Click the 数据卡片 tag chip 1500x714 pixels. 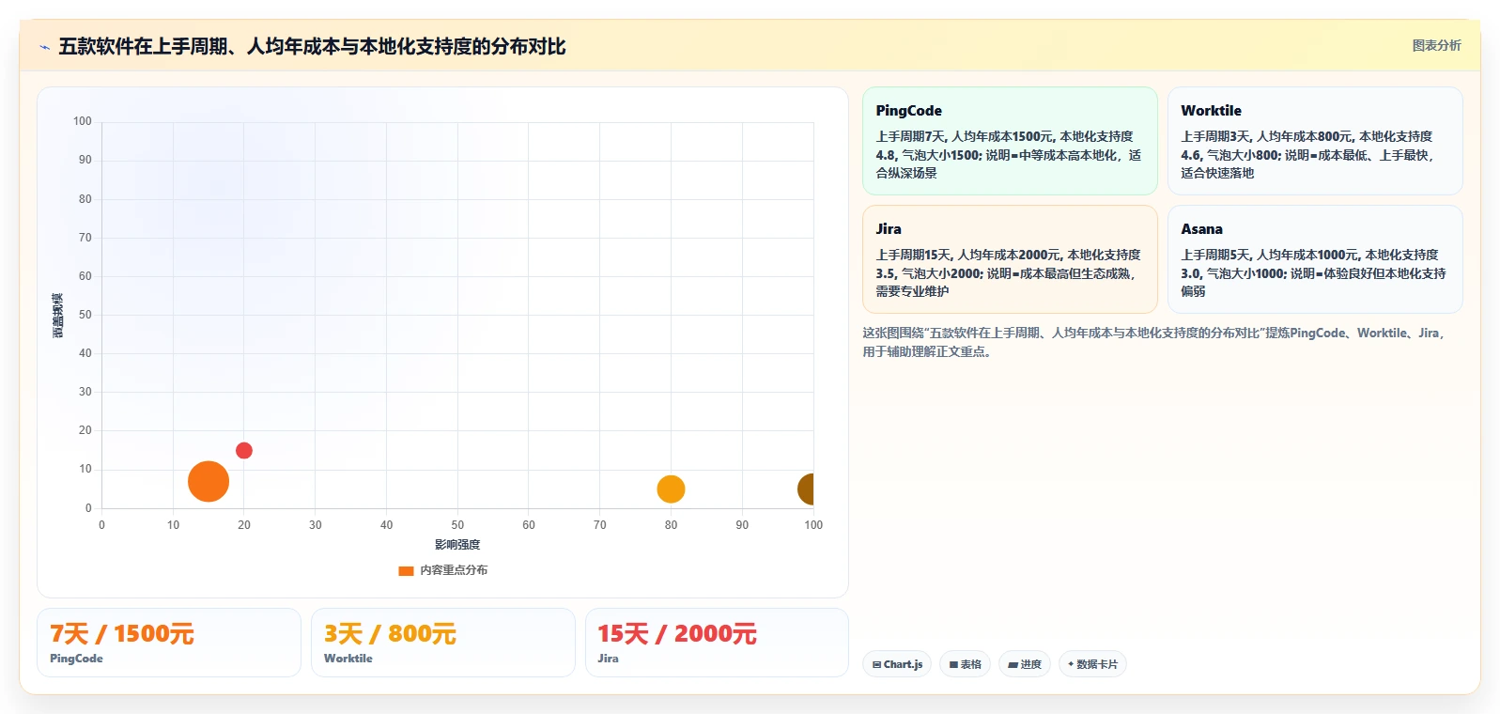[1092, 664]
